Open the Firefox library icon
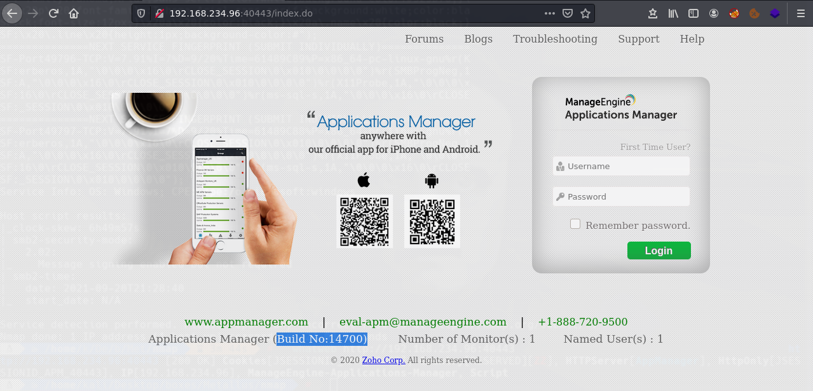This screenshot has width=813, height=391. coord(673,13)
